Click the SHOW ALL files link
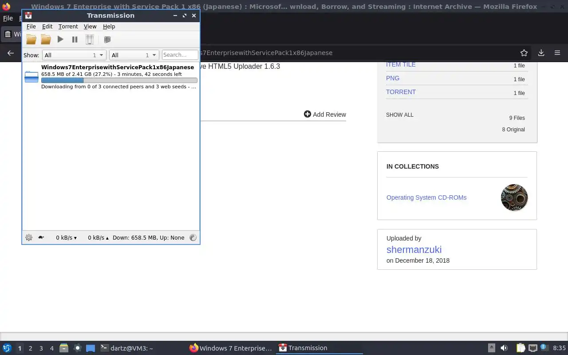The image size is (568, 355). click(399, 114)
